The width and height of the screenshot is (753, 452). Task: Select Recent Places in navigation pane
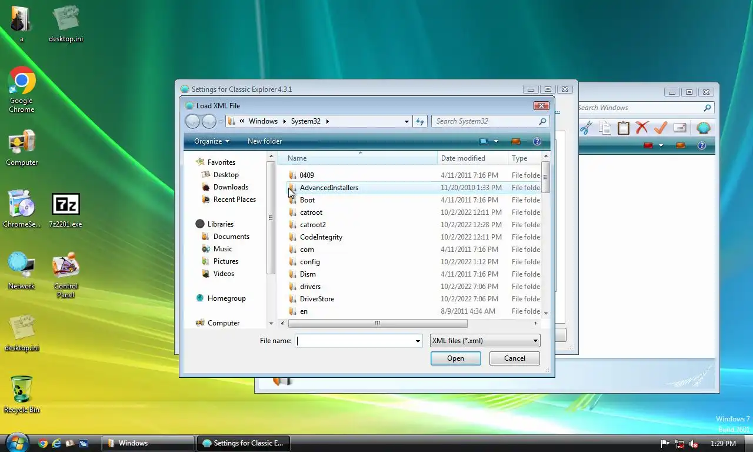tap(235, 200)
